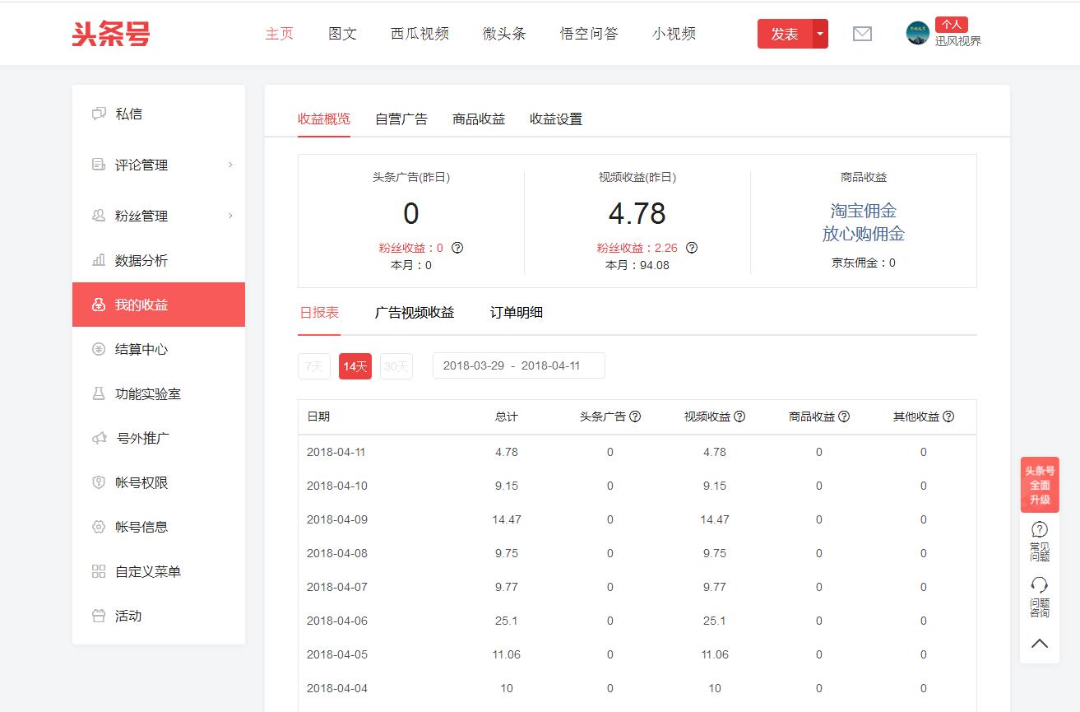Click total 25.1 in the 2018-04-06 row
Viewport: 1080px width, 712px height.
(x=507, y=621)
